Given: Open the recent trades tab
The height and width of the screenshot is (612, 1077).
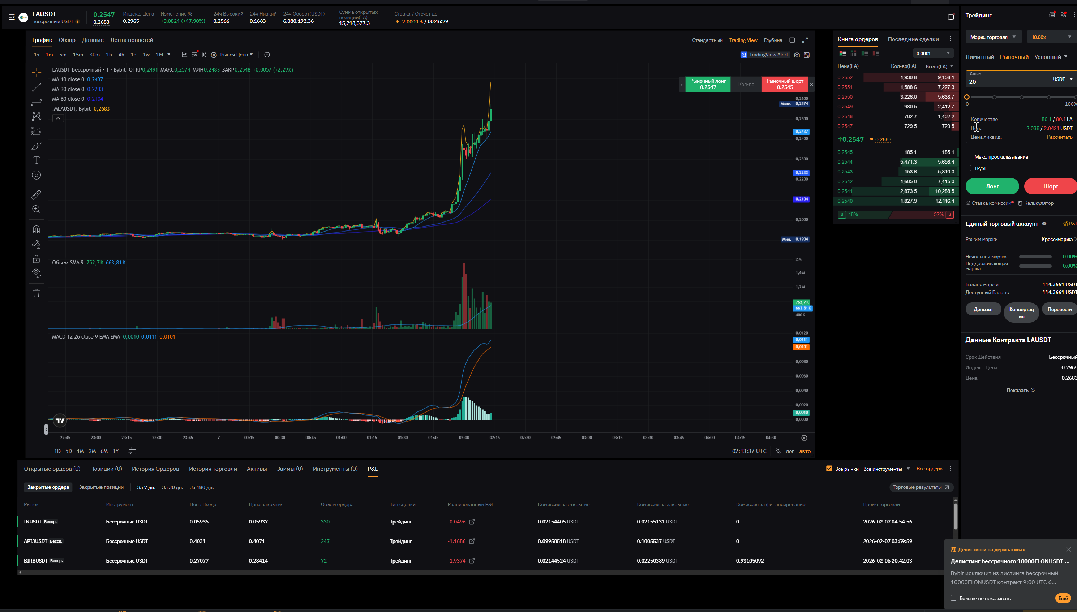Looking at the screenshot, I should 913,39.
